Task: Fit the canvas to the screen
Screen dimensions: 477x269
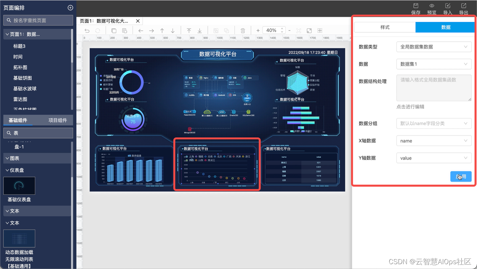Action: tap(298, 31)
